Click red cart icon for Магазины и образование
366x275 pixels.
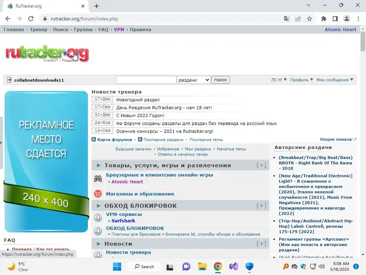pos(98,194)
